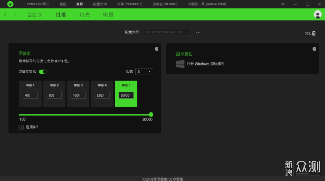Image resolution: width=325 pixels, height=181 pixels.
Task: Go forward with the right arrow
Action: pos(15,14)
